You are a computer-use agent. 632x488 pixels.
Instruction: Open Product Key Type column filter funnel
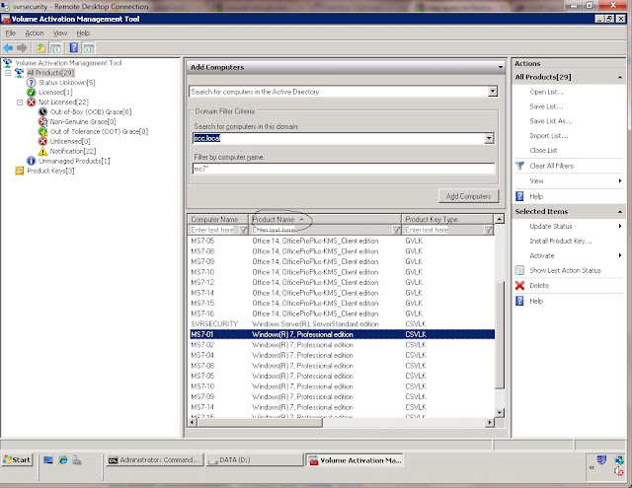pos(488,230)
